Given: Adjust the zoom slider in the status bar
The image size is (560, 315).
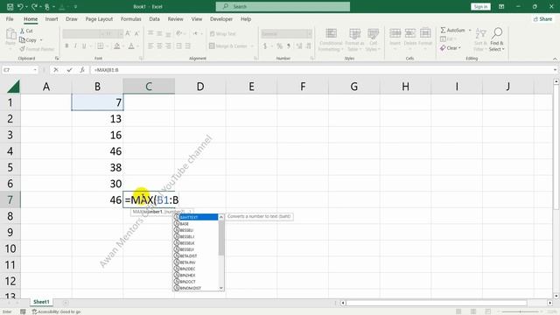Looking at the screenshot, I should point(520,311).
